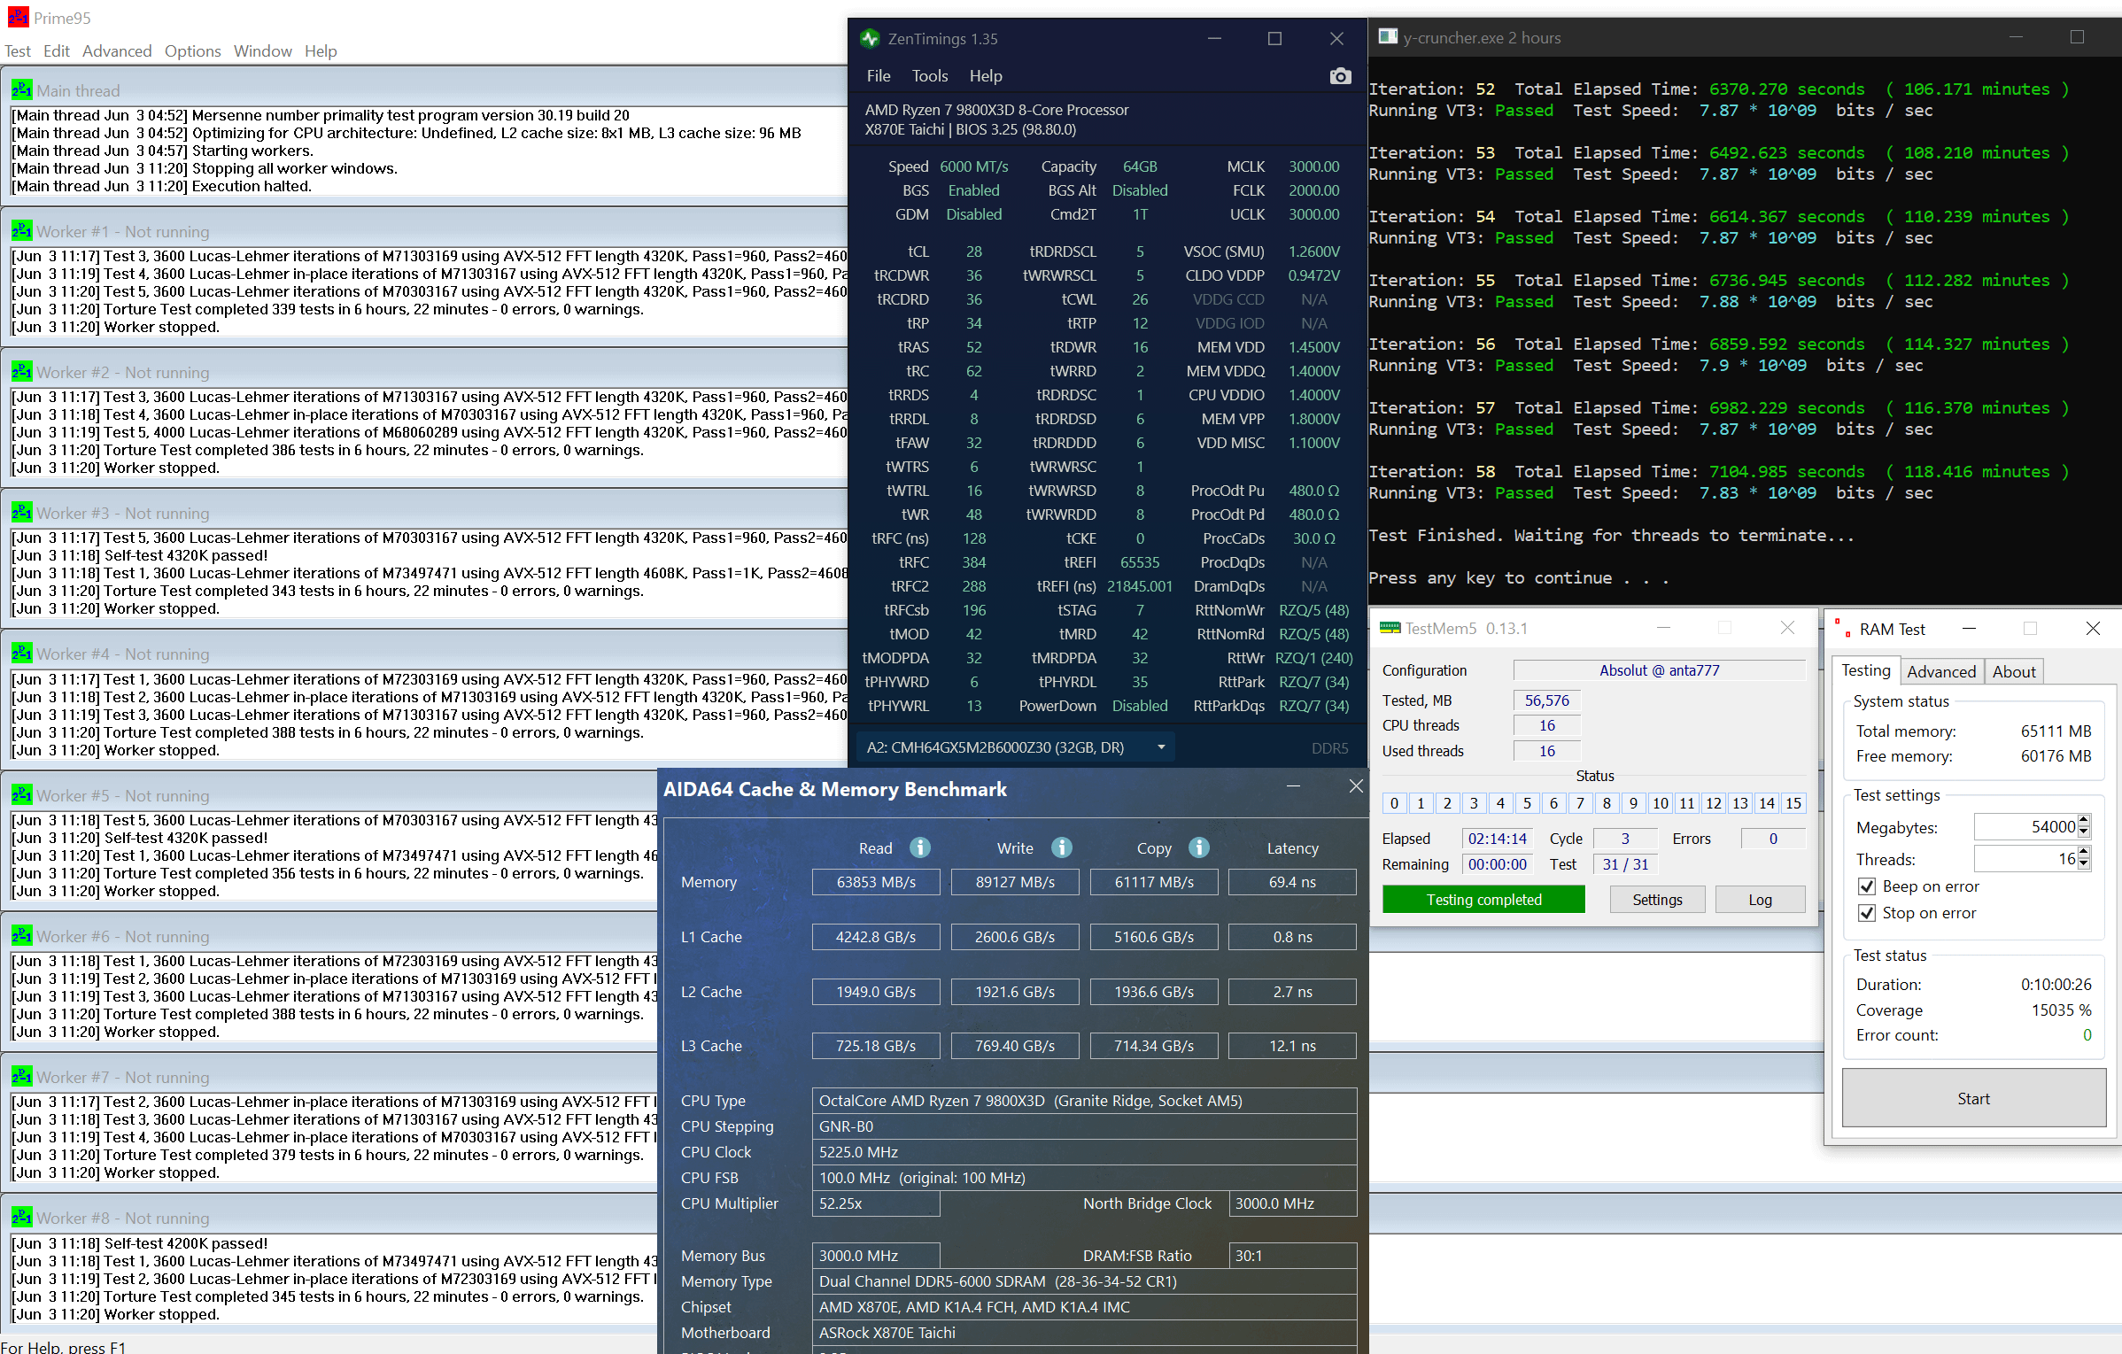Open the Help menu in ZenTimings
Screen dimensions: 2122x1354
[x=986, y=76]
